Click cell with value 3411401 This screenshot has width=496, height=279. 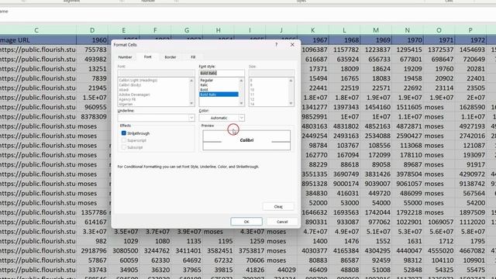187,251
